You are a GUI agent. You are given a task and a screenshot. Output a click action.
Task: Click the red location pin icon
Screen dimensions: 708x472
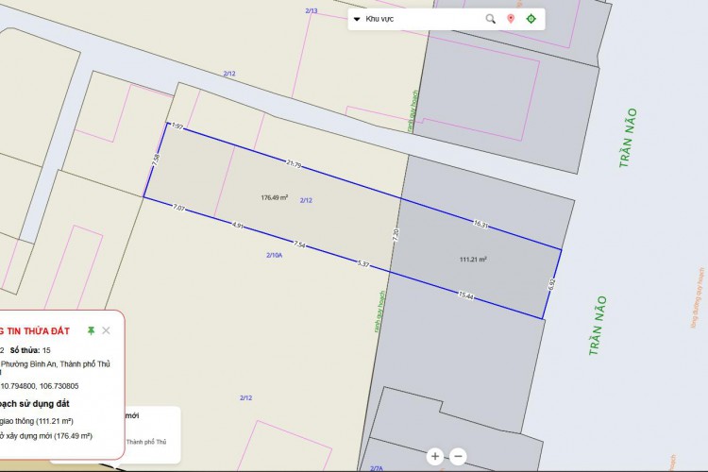coord(511,19)
